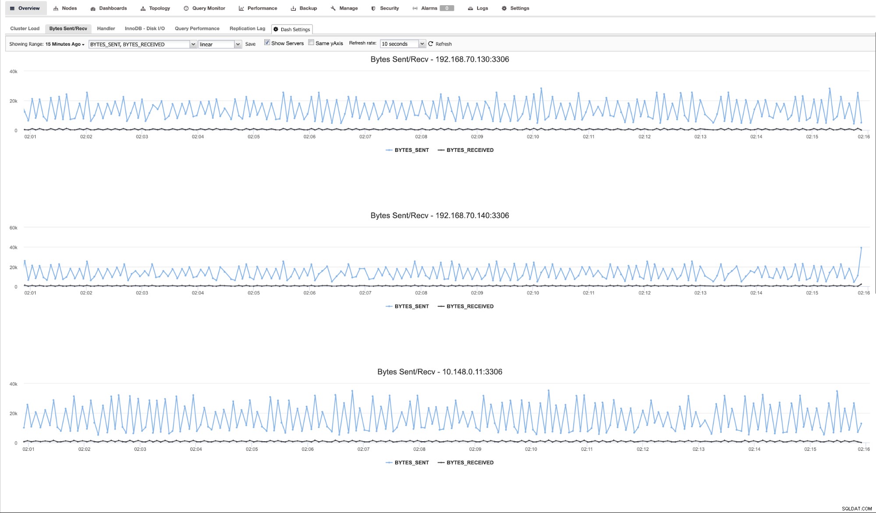Click the circular Refresh arrow icon
Image resolution: width=876 pixels, height=513 pixels.
click(430, 44)
